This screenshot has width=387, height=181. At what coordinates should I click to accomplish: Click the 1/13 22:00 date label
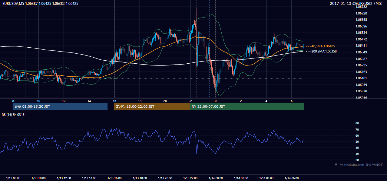pos(190,178)
